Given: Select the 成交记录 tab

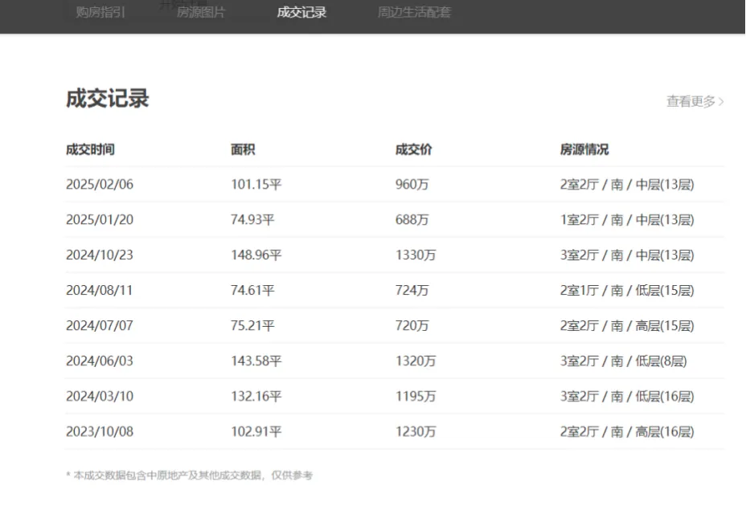Looking at the screenshot, I should coord(301,12).
